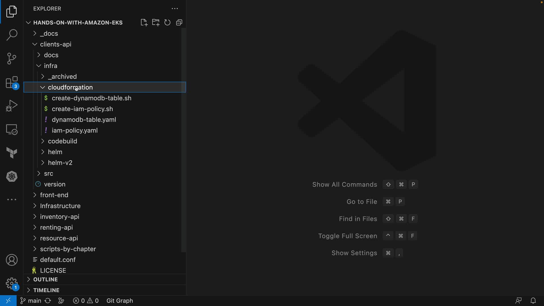
Task: Open the dynamodb-table.yaml file
Action: (84, 120)
